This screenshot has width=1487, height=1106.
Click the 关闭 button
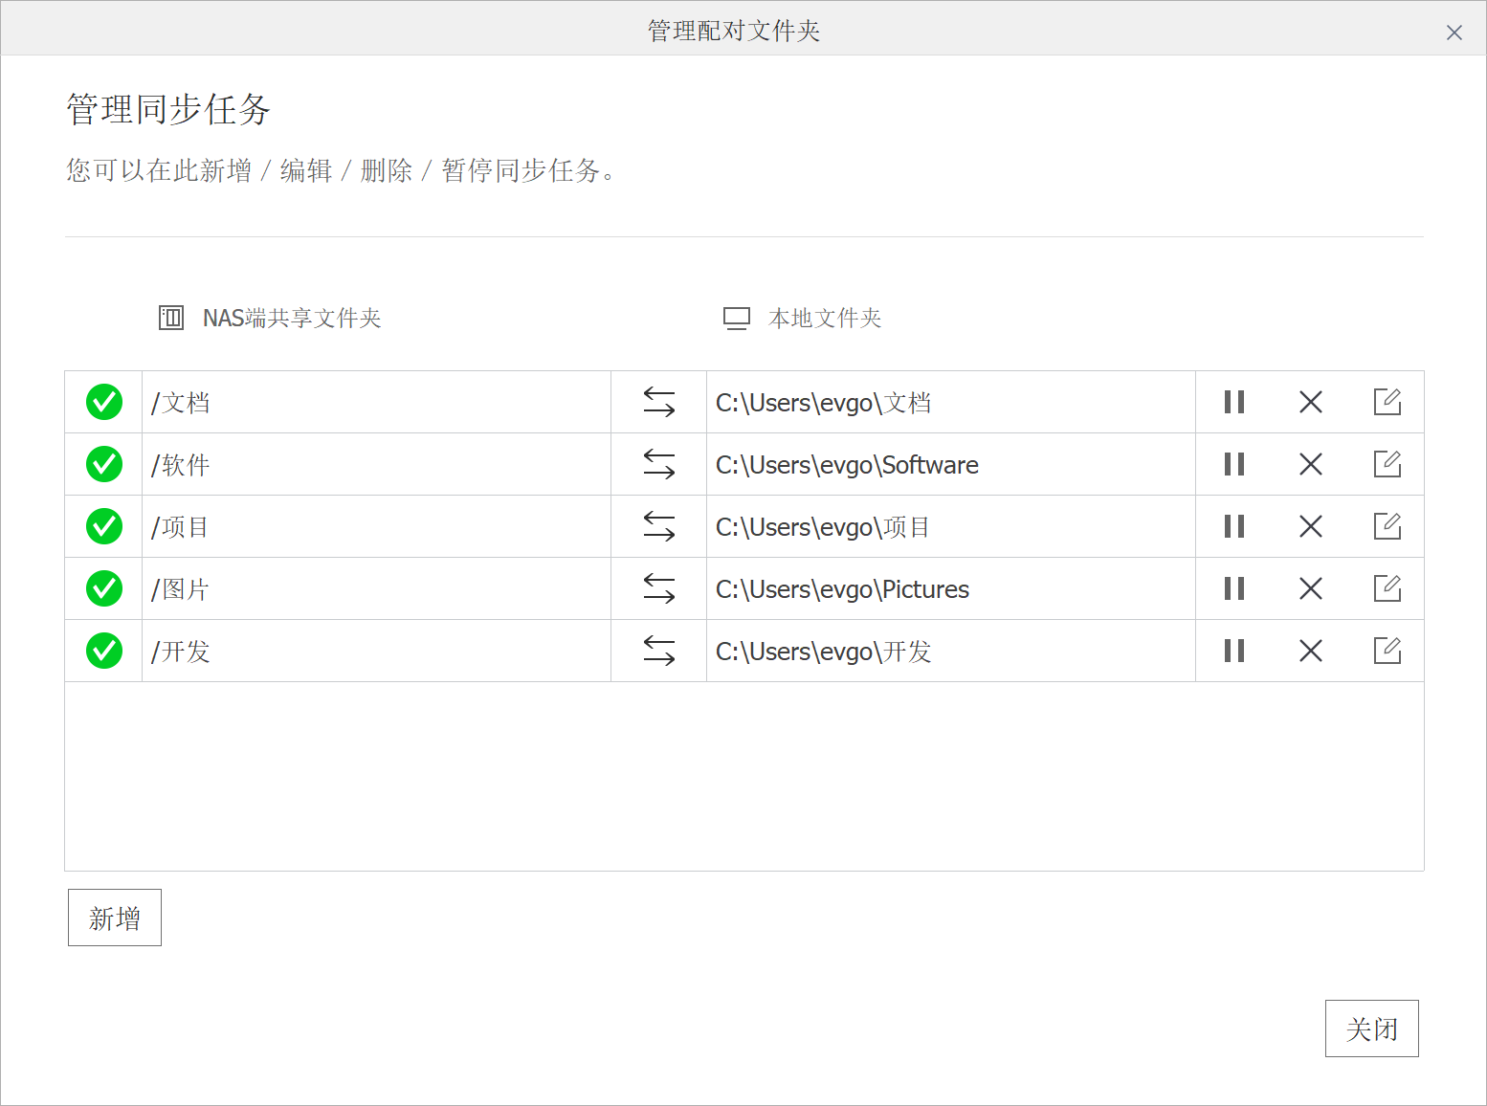pos(1372,1029)
